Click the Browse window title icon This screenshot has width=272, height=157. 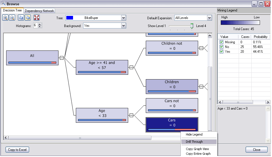click(3, 4)
